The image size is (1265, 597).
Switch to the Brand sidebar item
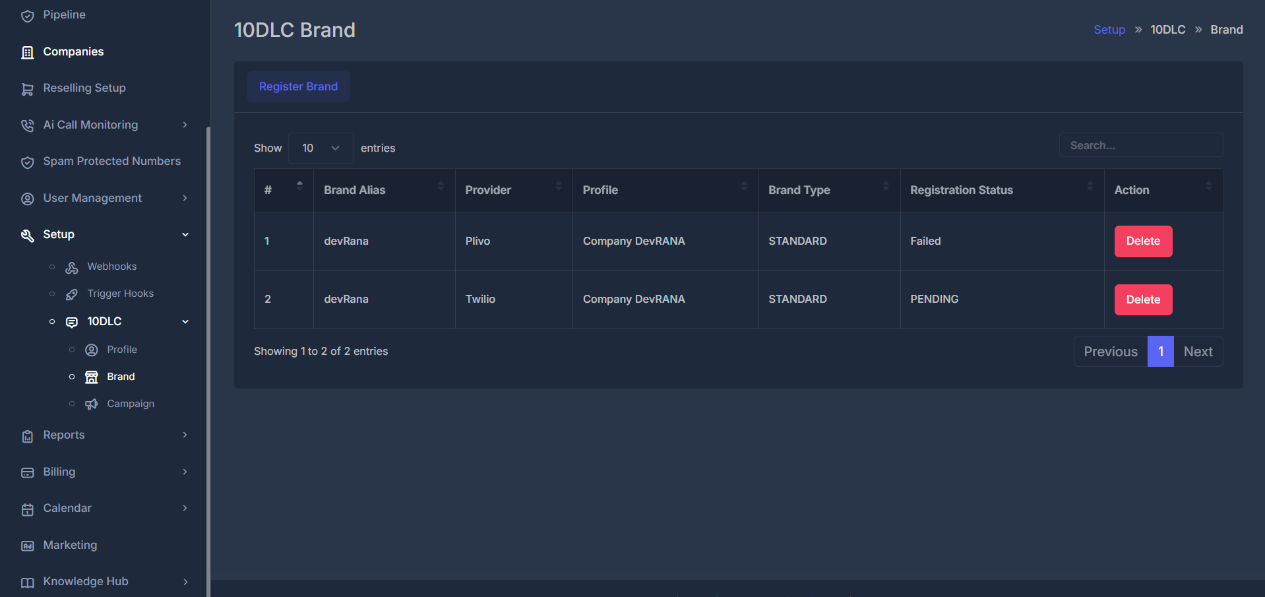pyautogui.click(x=120, y=376)
